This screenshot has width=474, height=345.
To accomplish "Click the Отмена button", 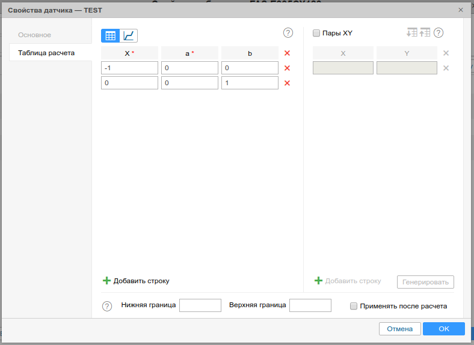I will [x=399, y=329].
